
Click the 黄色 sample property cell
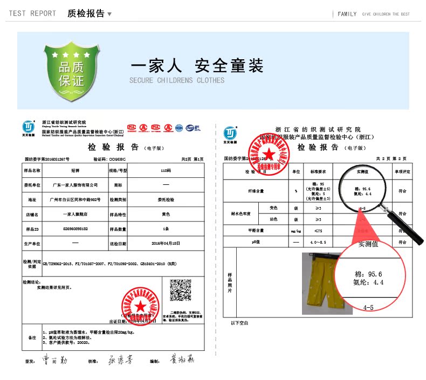(166, 215)
